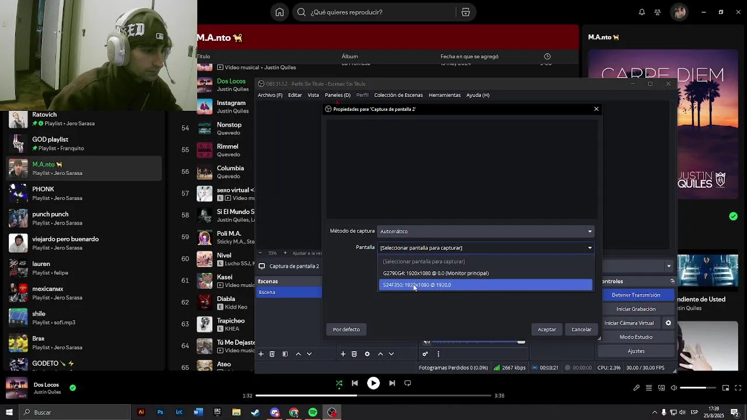The width and height of the screenshot is (747, 420).
Task: Select Escena in scenes list
Action: click(289, 292)
